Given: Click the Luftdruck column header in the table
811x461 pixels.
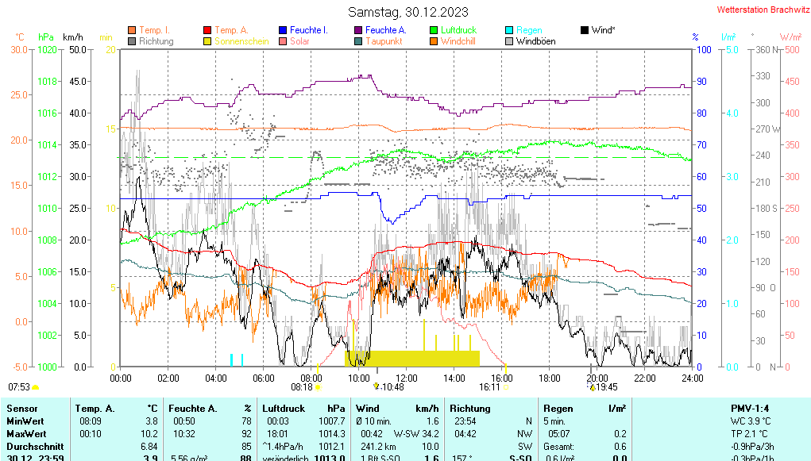Looking at the screenshot, I should tap(284, 408).
